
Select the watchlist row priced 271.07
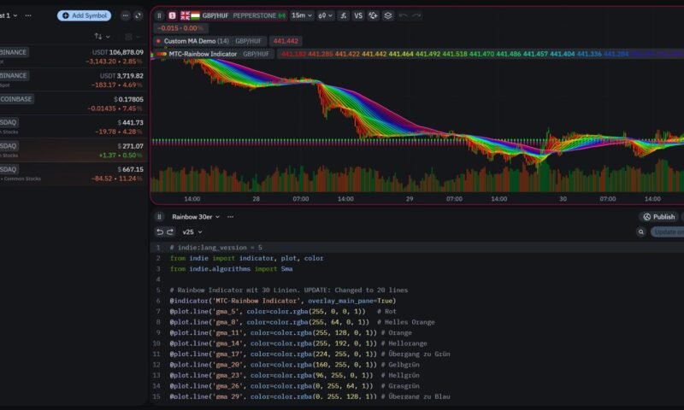72,150
